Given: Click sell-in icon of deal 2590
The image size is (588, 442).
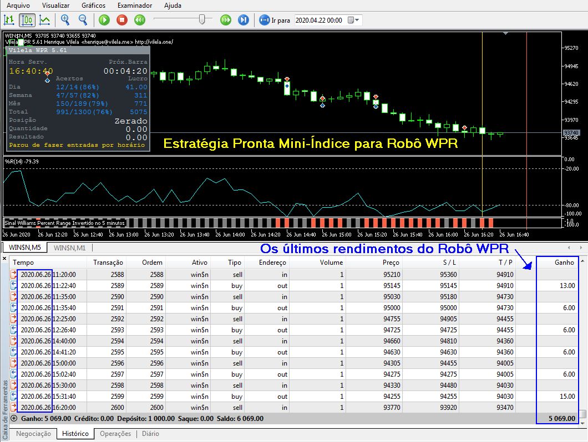Looking at the screenshot, I should (13, 296).
